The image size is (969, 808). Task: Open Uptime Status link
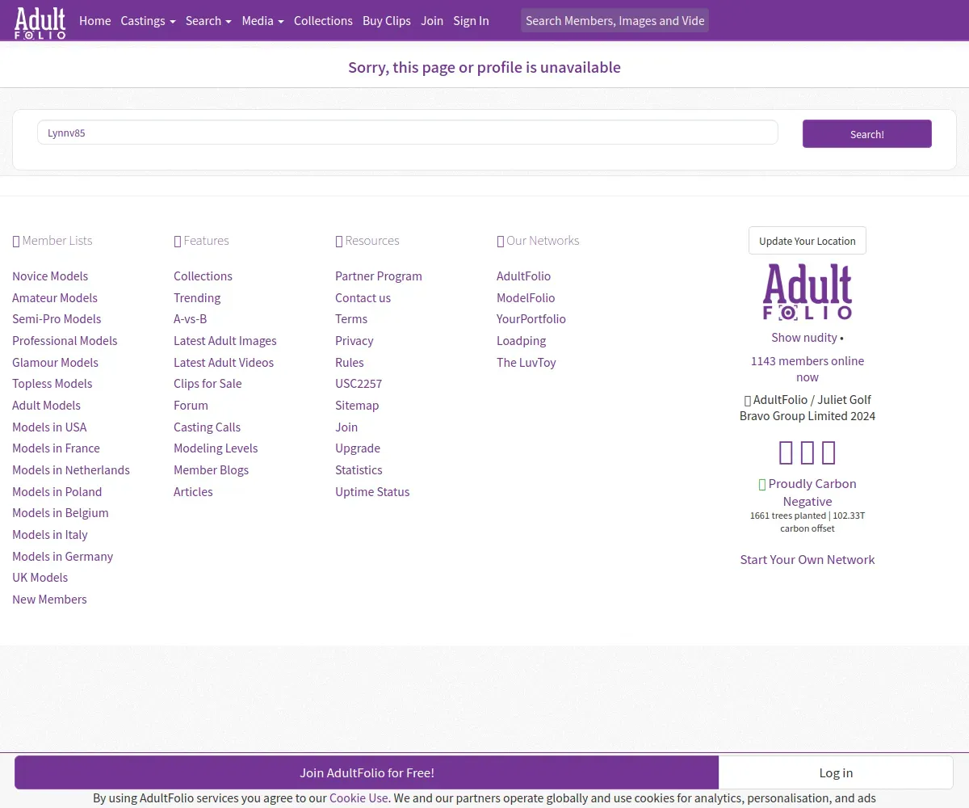click(372, 491)
